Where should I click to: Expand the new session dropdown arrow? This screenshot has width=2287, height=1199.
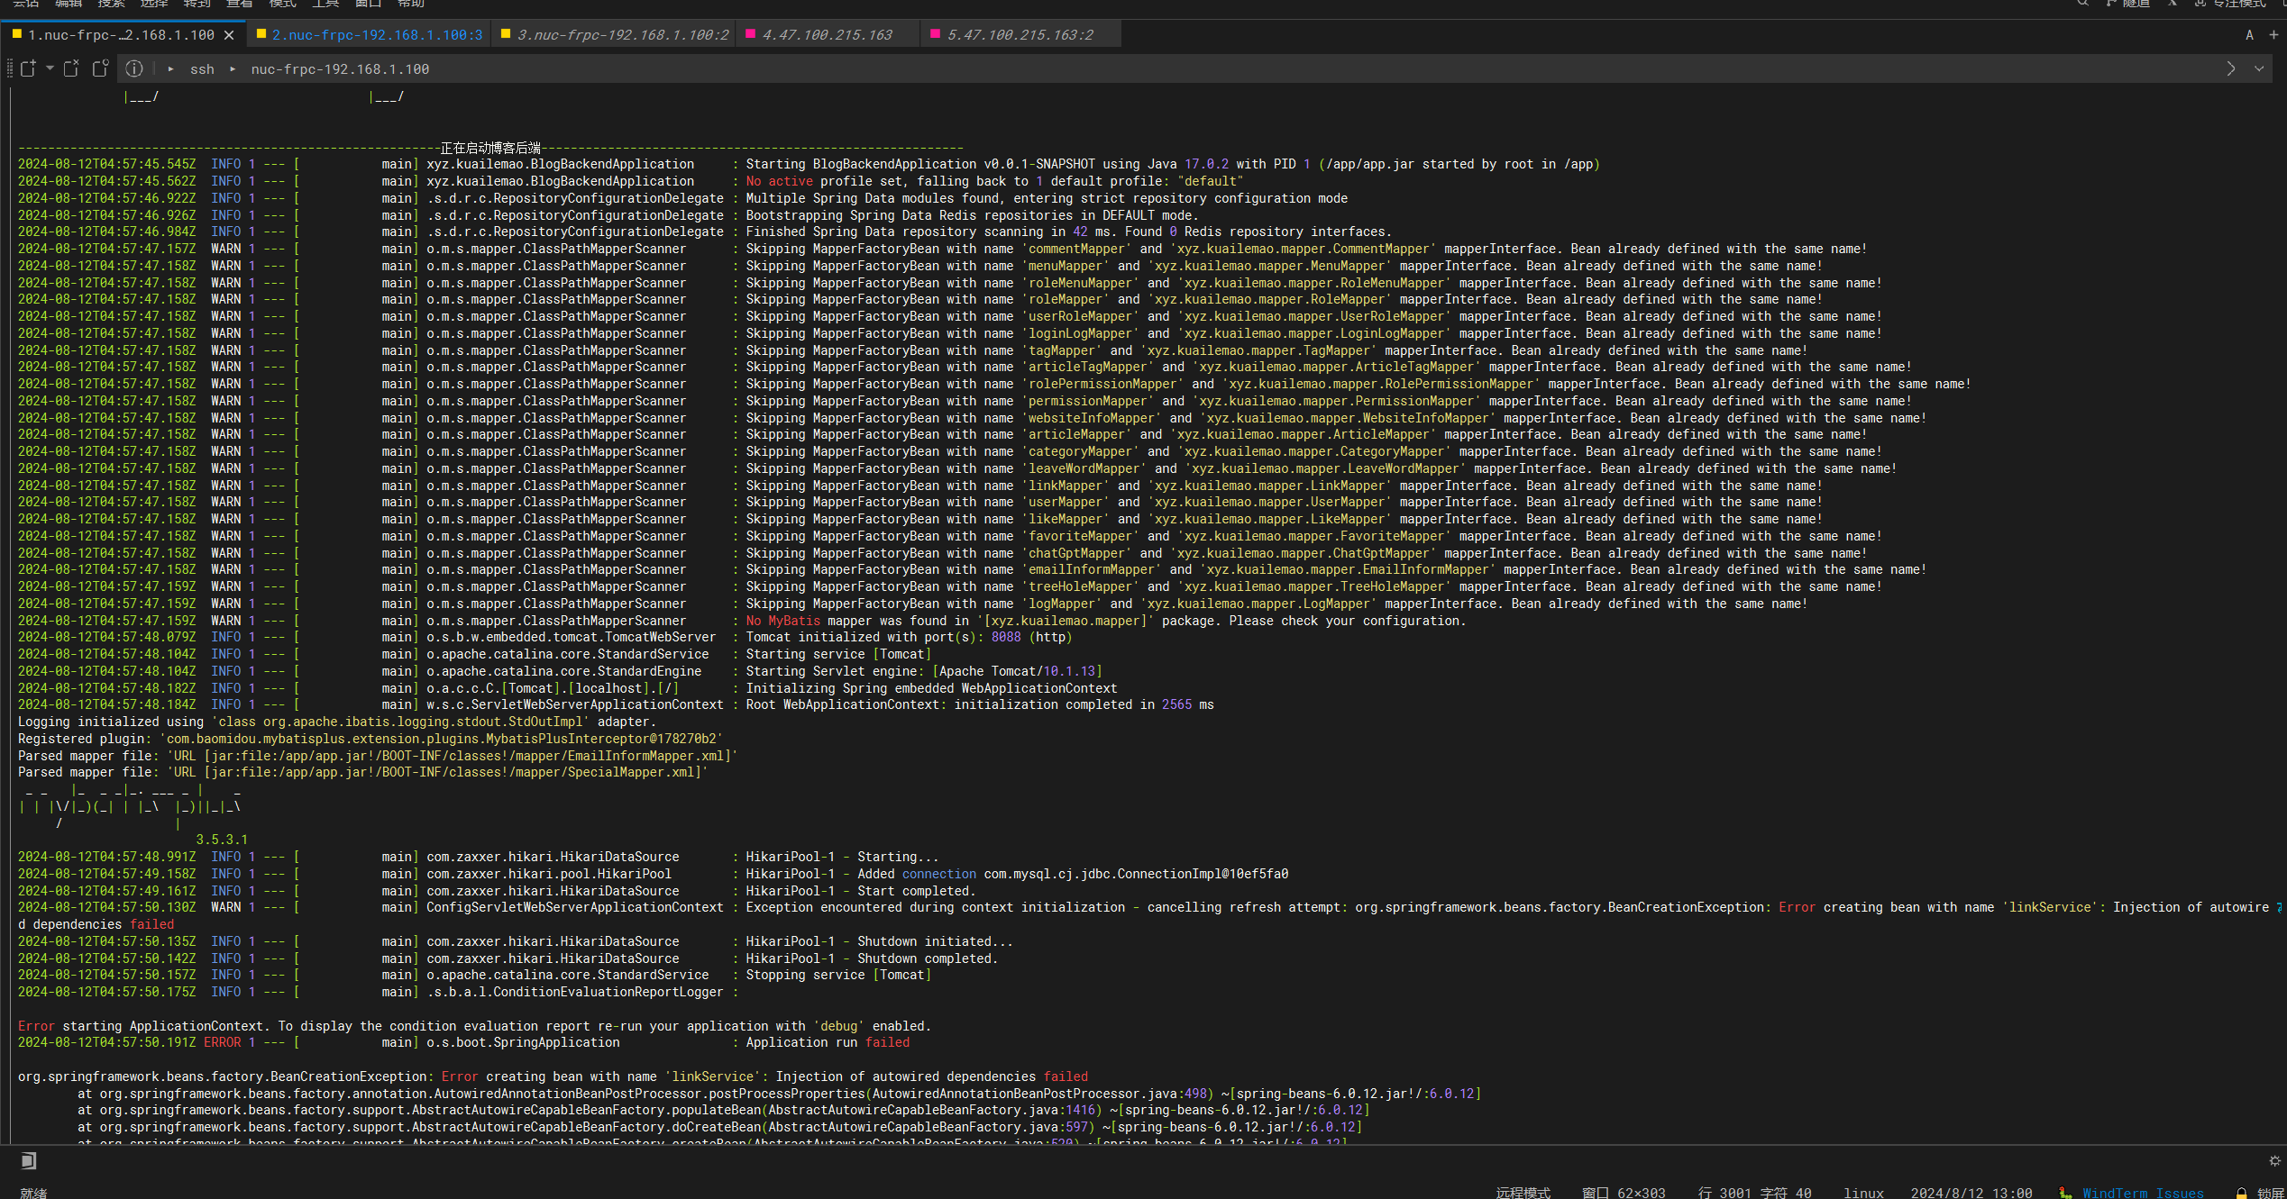click(50, 68)
